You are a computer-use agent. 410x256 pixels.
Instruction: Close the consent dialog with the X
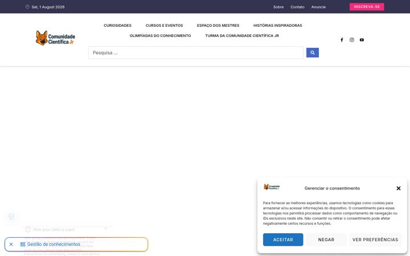[399, 188]
